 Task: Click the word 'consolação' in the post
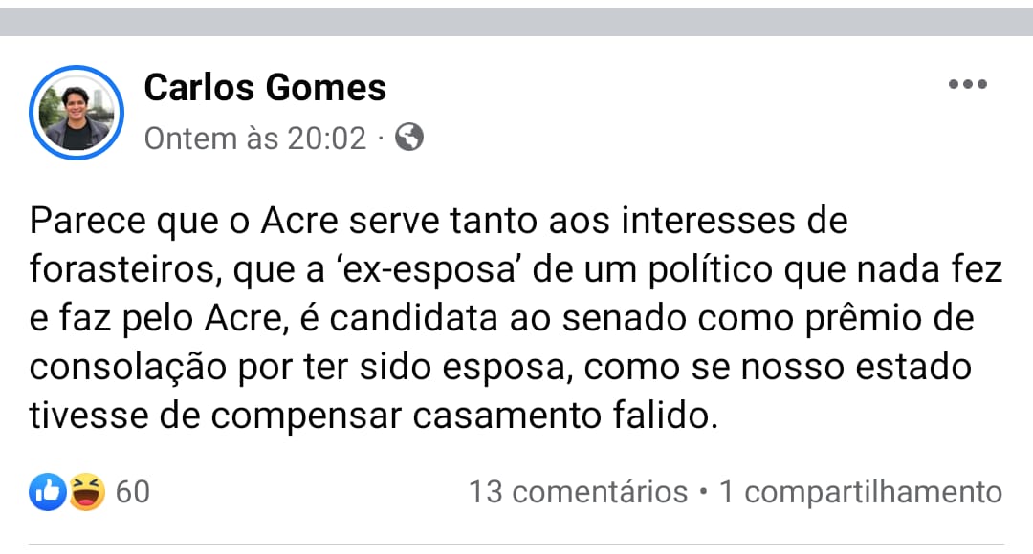coord(121,369)
